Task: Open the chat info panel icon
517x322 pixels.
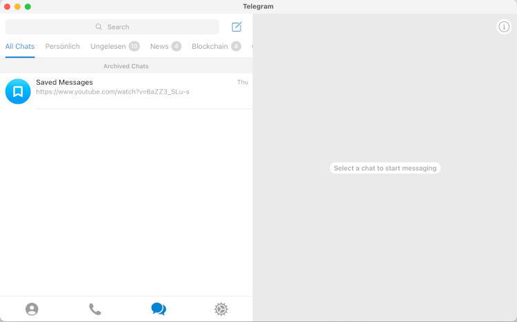Action: coord(504,27)
